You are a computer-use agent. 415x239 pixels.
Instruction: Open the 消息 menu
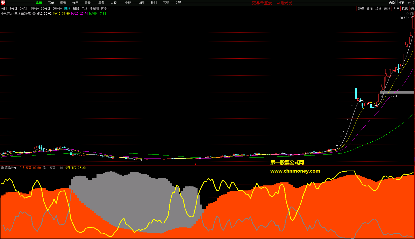(x=142, y=3)
